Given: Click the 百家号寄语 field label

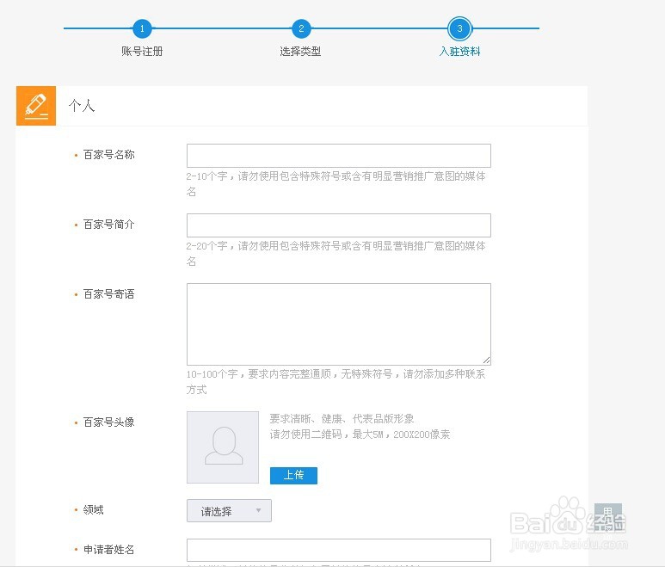Looking at the screenshot, I should 108,294.
